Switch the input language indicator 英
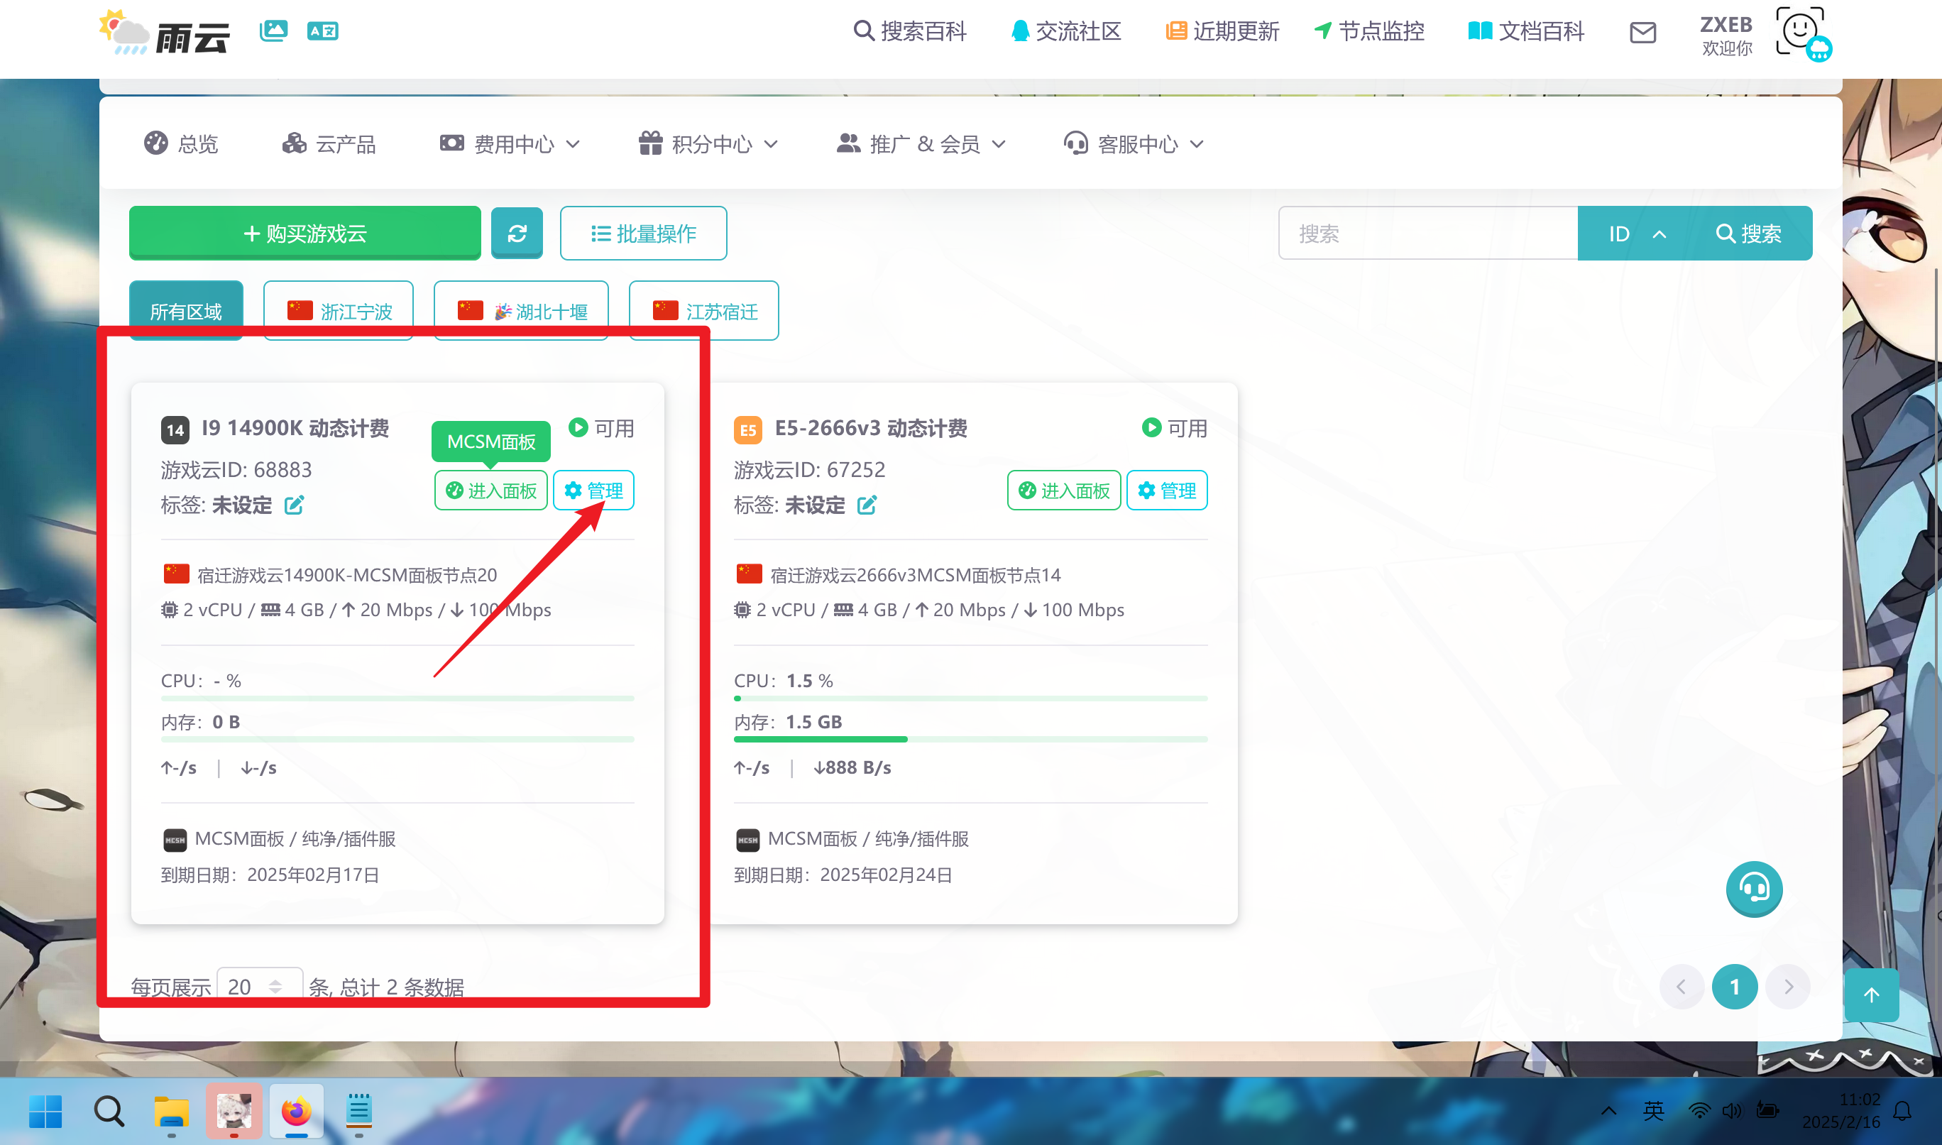1942x1145 pixels. pyautogui.click(x=1653, y=1111)
